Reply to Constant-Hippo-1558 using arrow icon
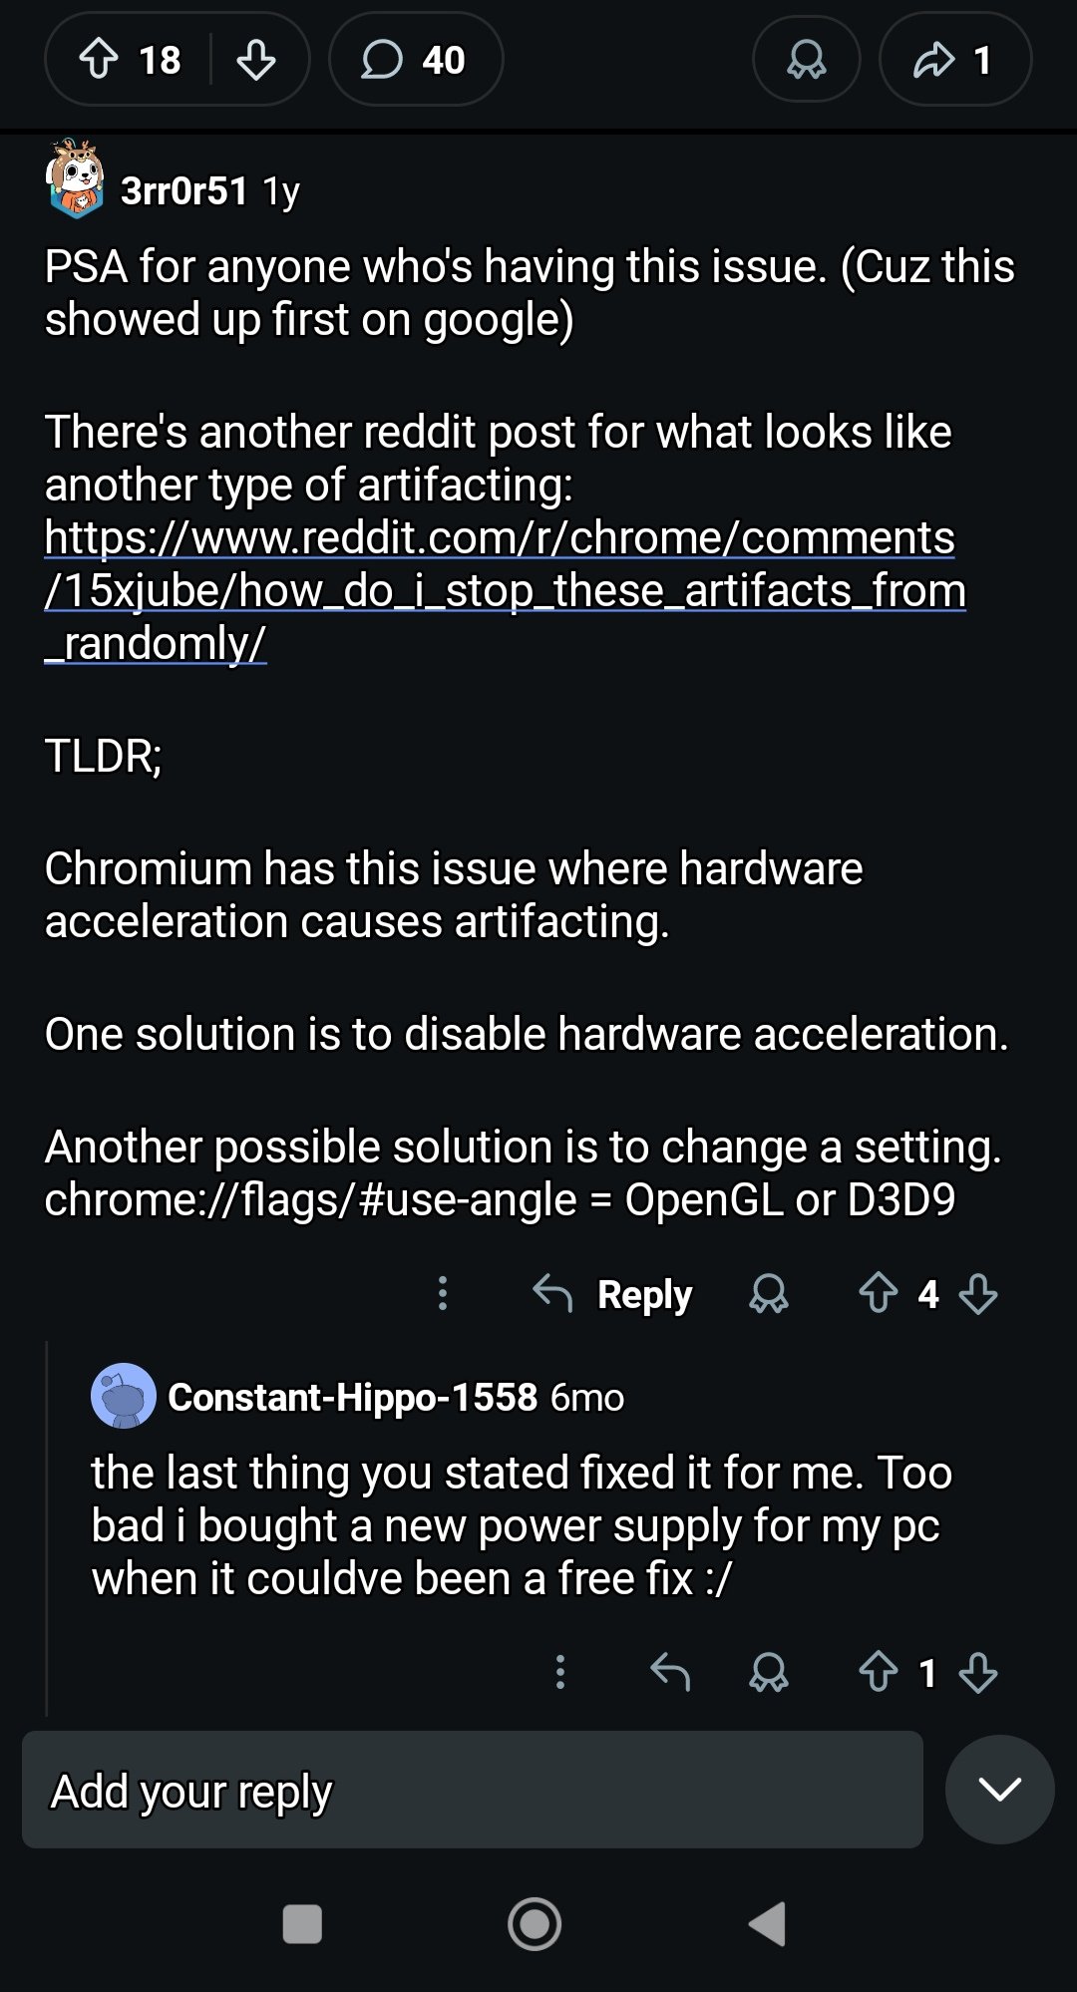The height and width of the screenshot is (1992, 1077). (x=670, y=1672)
